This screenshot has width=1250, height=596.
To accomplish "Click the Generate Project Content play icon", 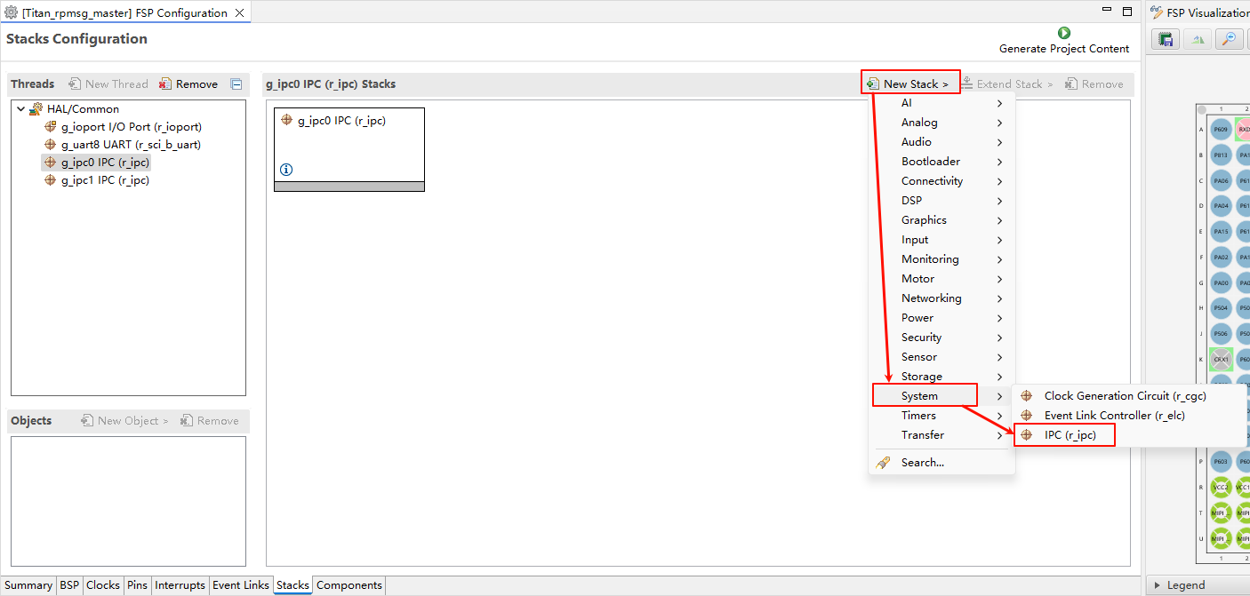I will click(1064, 33).
